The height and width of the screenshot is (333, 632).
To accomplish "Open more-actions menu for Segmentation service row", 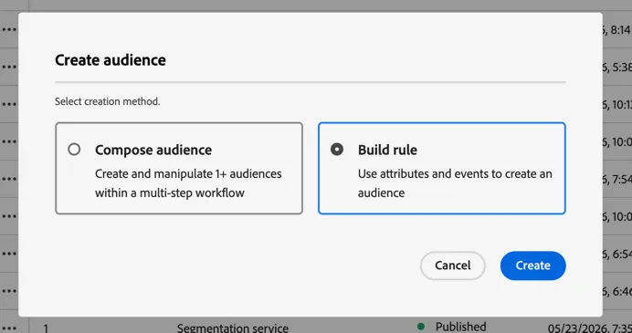I will (x=9, y=328).
